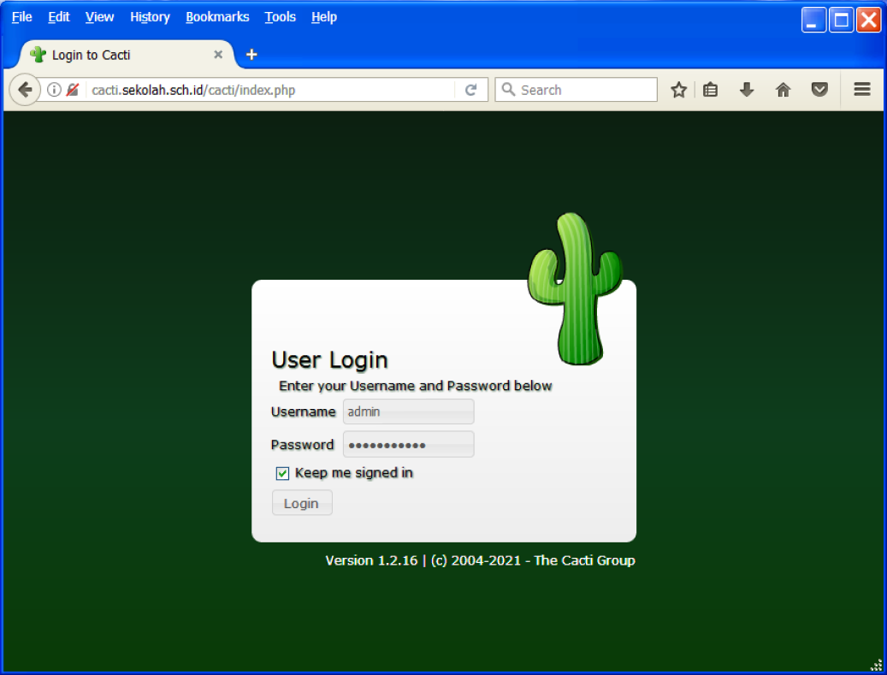Screen dimensions: 887x675
Task: Close the Login to Cacti tab
Action: (218, 55)
